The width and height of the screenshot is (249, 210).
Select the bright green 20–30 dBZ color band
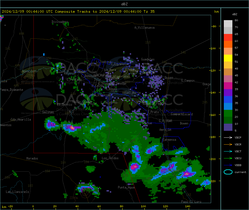point(228,113)
